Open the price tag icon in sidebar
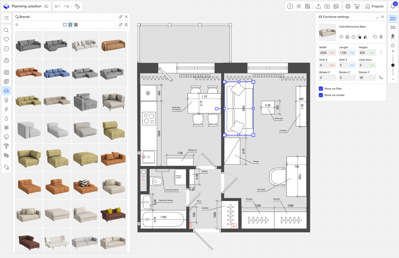The width and height of the screenshot is (399, 258). 6,167
